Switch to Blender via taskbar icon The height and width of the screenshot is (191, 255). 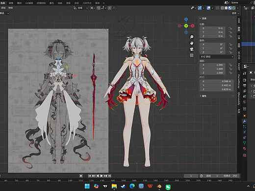coord(159,186)
